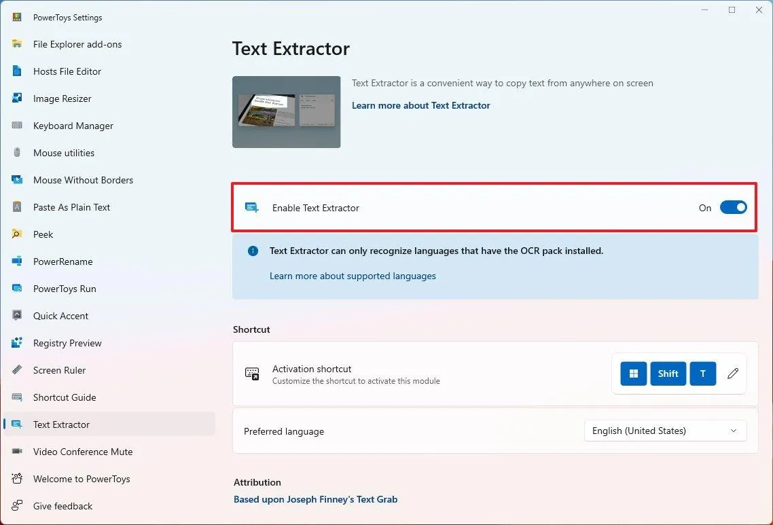Click the Hosts File Editor sidebar icon

click(17, 71)
